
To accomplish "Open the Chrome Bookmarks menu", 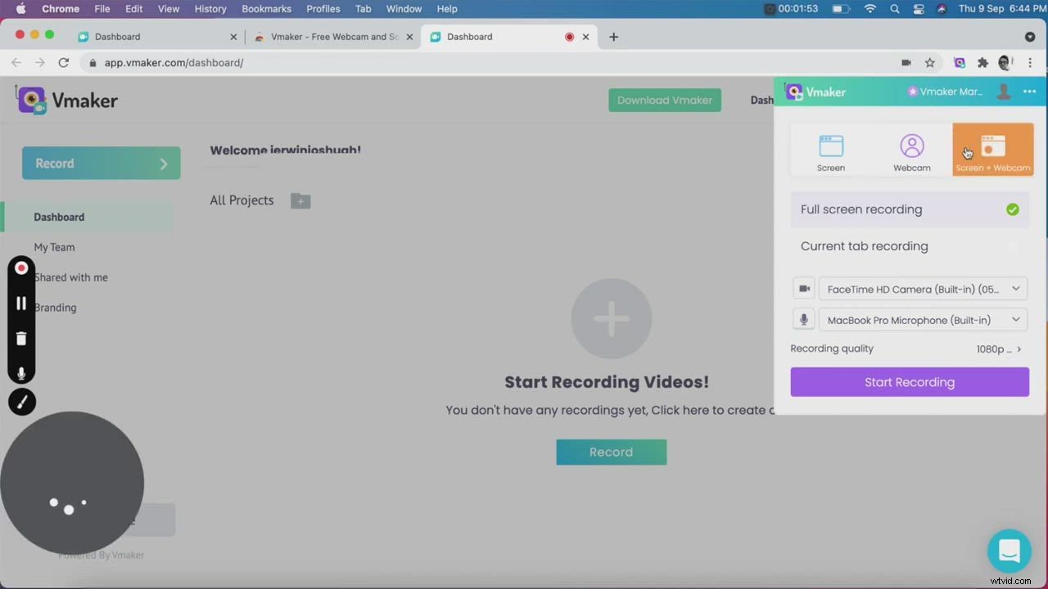I will point(266,9).
